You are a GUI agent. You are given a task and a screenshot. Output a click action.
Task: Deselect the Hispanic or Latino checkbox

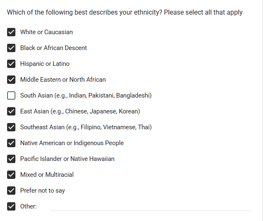(x=11, y=64)
